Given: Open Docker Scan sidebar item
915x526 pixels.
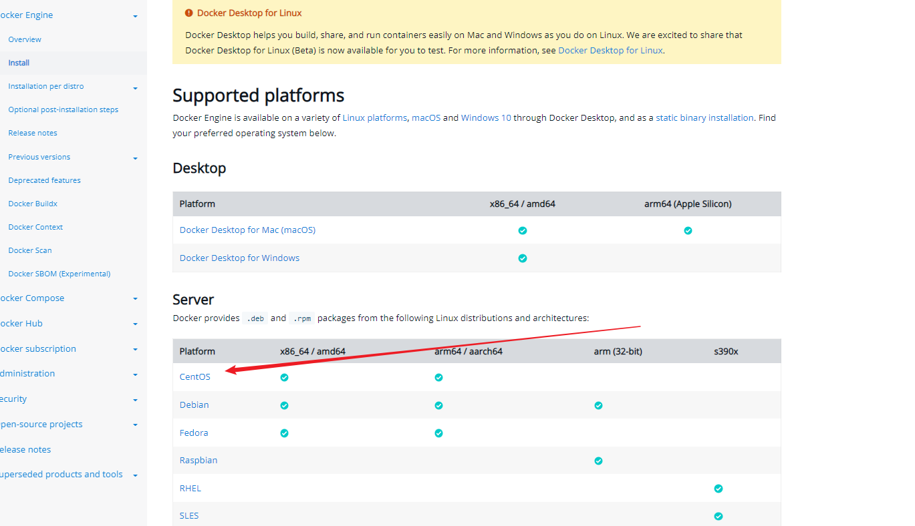Looking at the screenshot, I should click(x=30, y=250).
